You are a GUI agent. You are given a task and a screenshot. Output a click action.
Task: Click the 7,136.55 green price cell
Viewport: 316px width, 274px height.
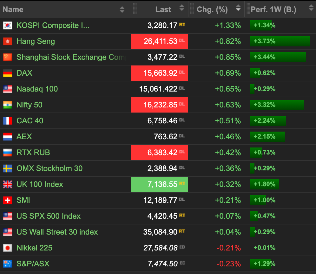[159, 184]
